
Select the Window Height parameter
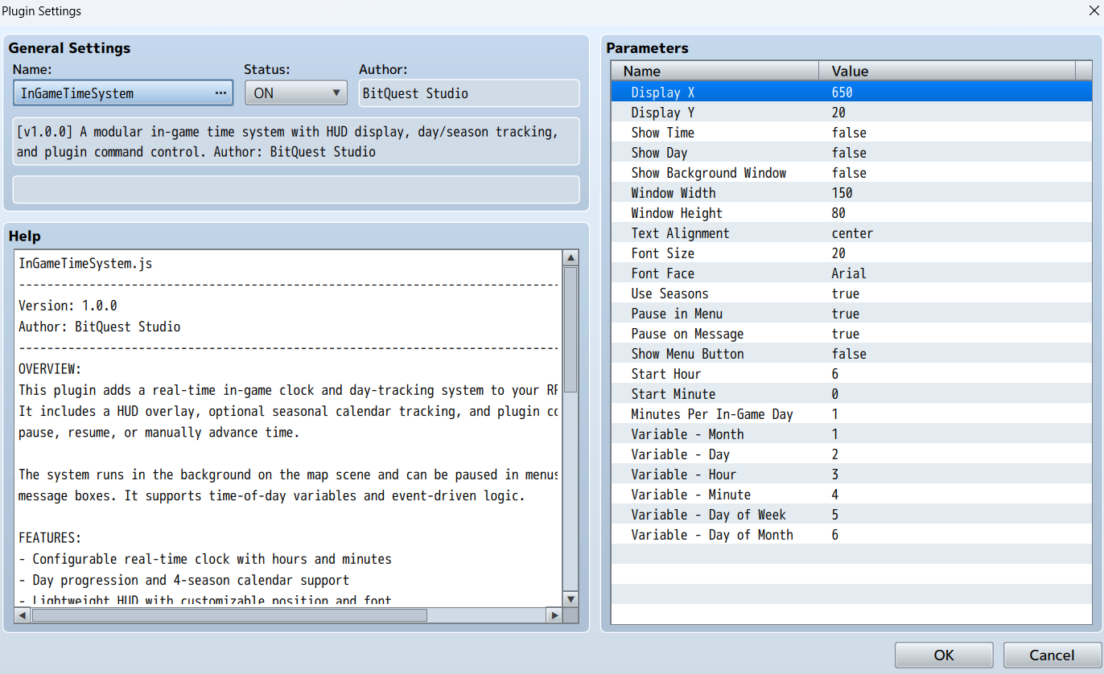pos(851,213)
